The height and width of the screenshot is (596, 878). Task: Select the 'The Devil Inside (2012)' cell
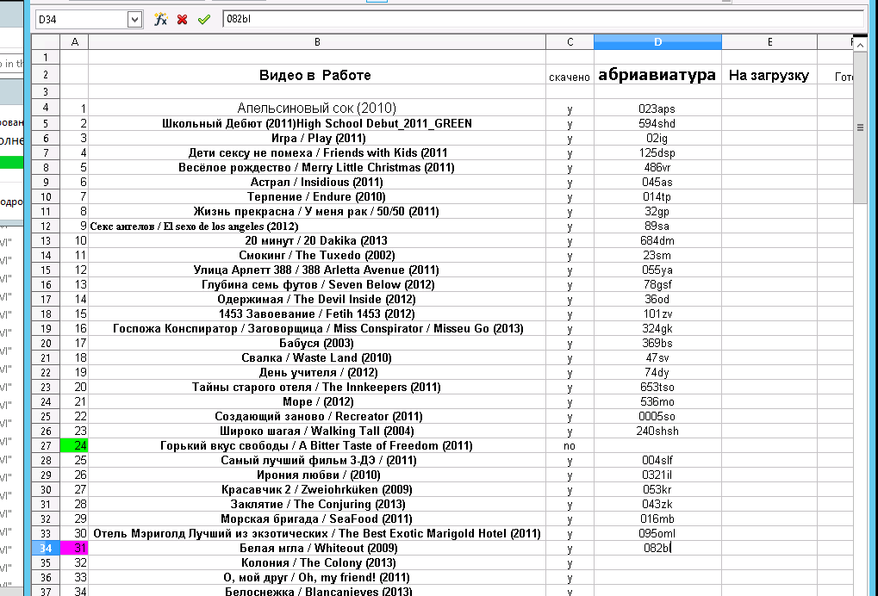pyautogui.click(x=317, y=300)
